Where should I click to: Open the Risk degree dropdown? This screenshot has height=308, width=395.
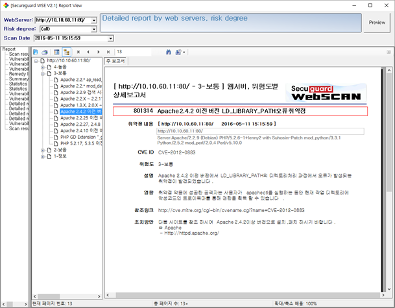(x=94, y=29)
